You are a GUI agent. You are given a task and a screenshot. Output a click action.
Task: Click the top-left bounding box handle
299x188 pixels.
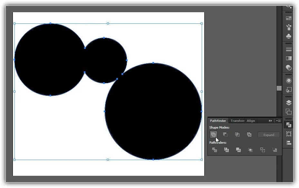pos(14,23)
